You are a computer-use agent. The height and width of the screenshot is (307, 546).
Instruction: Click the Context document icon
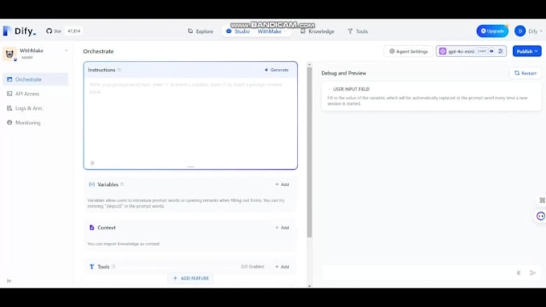pyautogui.click(x=92, y=228)
